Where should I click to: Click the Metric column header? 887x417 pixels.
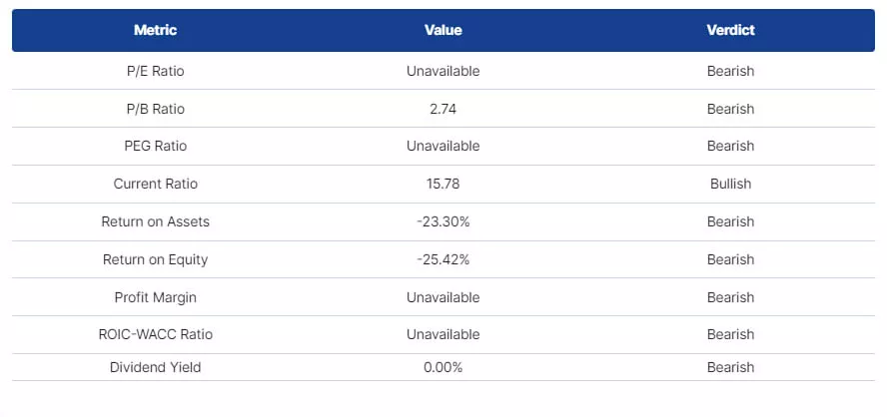[155, 30]
